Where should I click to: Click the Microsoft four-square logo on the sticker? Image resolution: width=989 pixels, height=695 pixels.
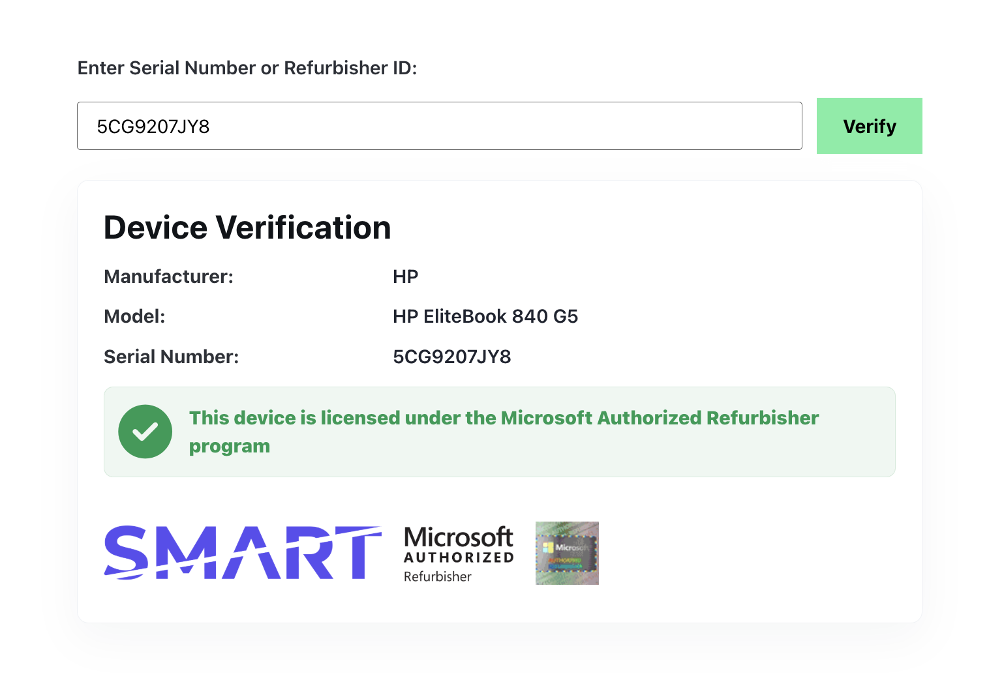coord(547,546)
